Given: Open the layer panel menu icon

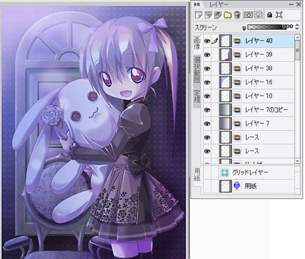Looking at the screenshot, I should (197, 4).
